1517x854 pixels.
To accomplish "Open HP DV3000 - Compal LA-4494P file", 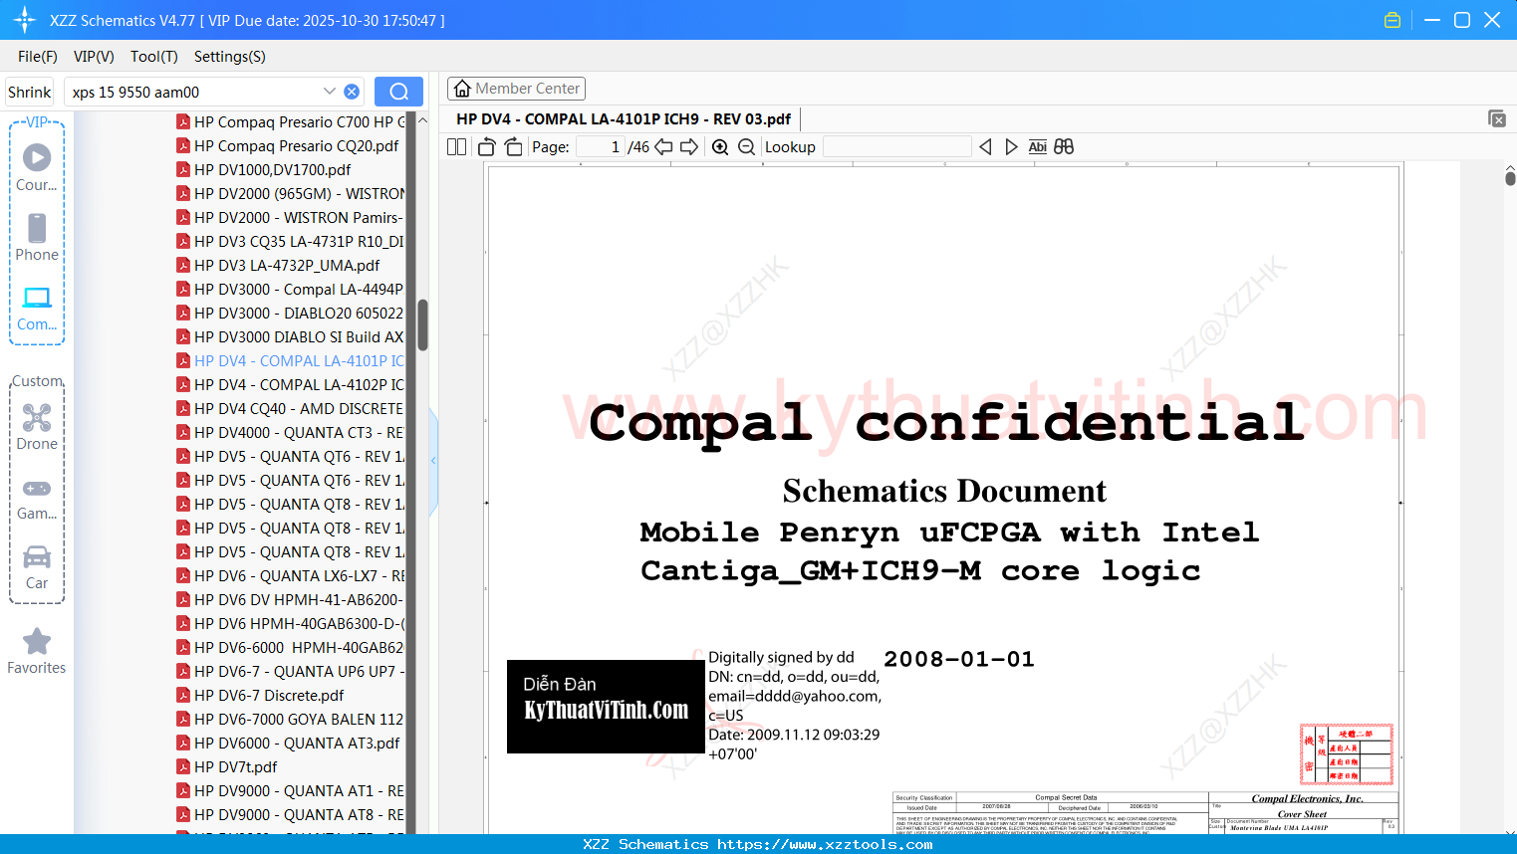I will pos(289,290).
